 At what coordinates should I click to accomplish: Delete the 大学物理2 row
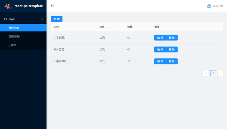tap(172, 38)
